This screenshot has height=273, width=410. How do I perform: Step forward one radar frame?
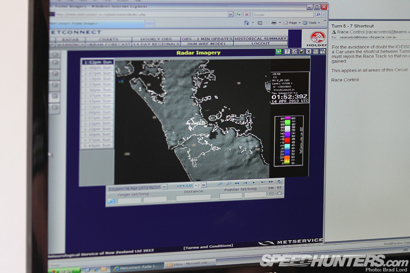262,182
